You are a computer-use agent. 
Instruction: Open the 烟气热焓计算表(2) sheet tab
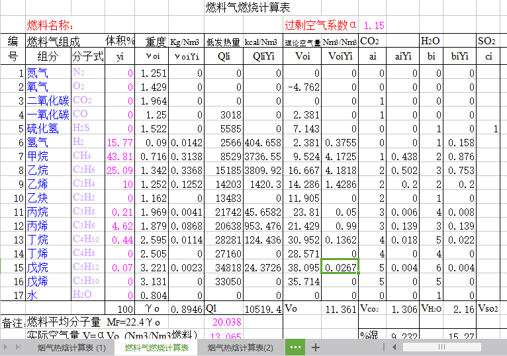(x=240, y=347)
